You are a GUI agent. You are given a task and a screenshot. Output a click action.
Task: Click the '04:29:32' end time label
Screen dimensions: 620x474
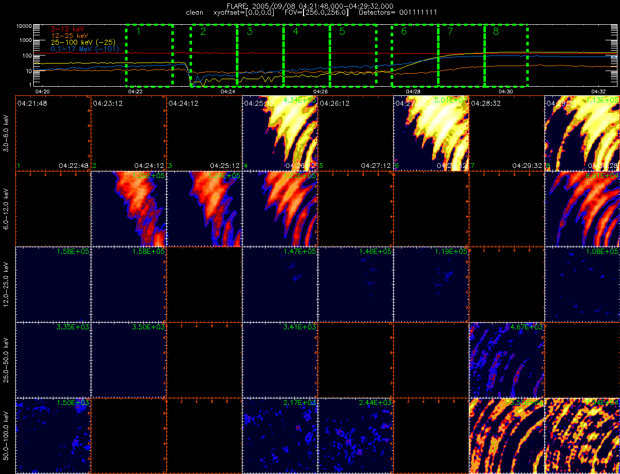pyautogui.click(x=527, y=165)
